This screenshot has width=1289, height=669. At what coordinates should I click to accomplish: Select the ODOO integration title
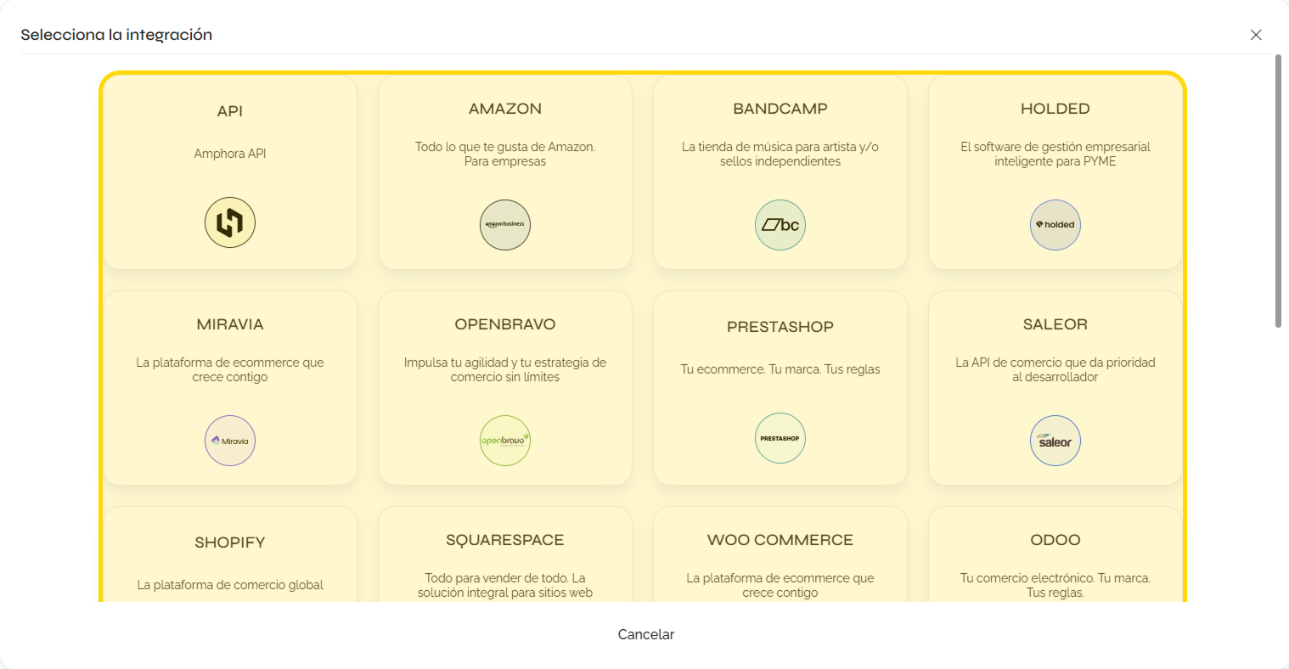click(1055, 540)
